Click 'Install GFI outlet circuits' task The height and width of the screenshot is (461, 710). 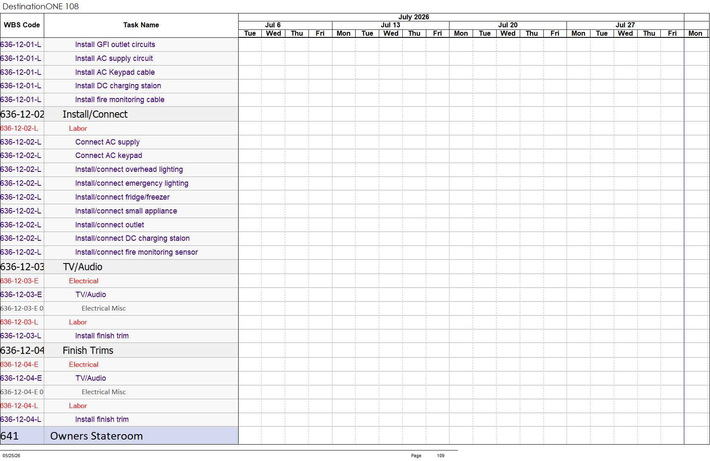pos(115,45)
